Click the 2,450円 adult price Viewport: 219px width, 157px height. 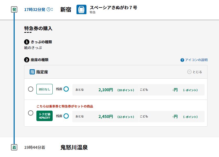[x=106, y=116]
